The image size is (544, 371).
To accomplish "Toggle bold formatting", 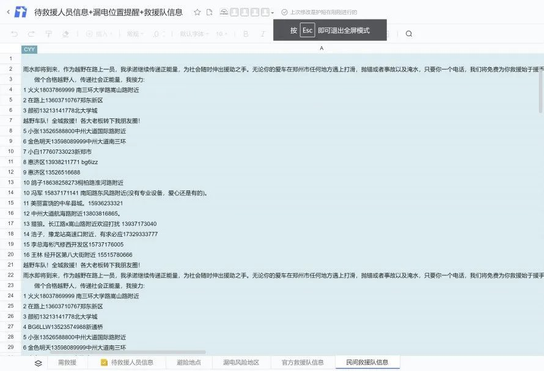I will click(x=246, y=34).
